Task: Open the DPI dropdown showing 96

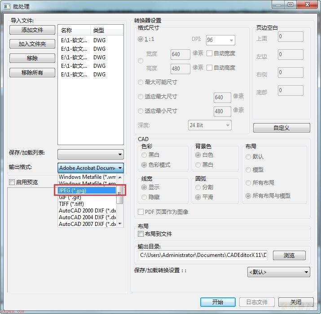Action: 220,40
